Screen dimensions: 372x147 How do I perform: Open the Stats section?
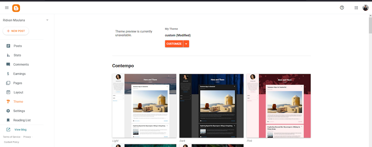click(x=17, y=55)
